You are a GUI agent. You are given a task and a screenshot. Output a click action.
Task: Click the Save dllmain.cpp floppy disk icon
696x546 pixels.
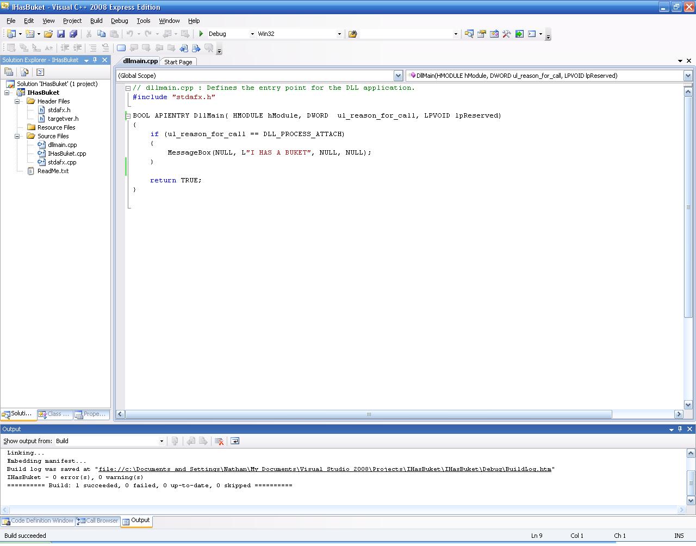coord(61,34)
